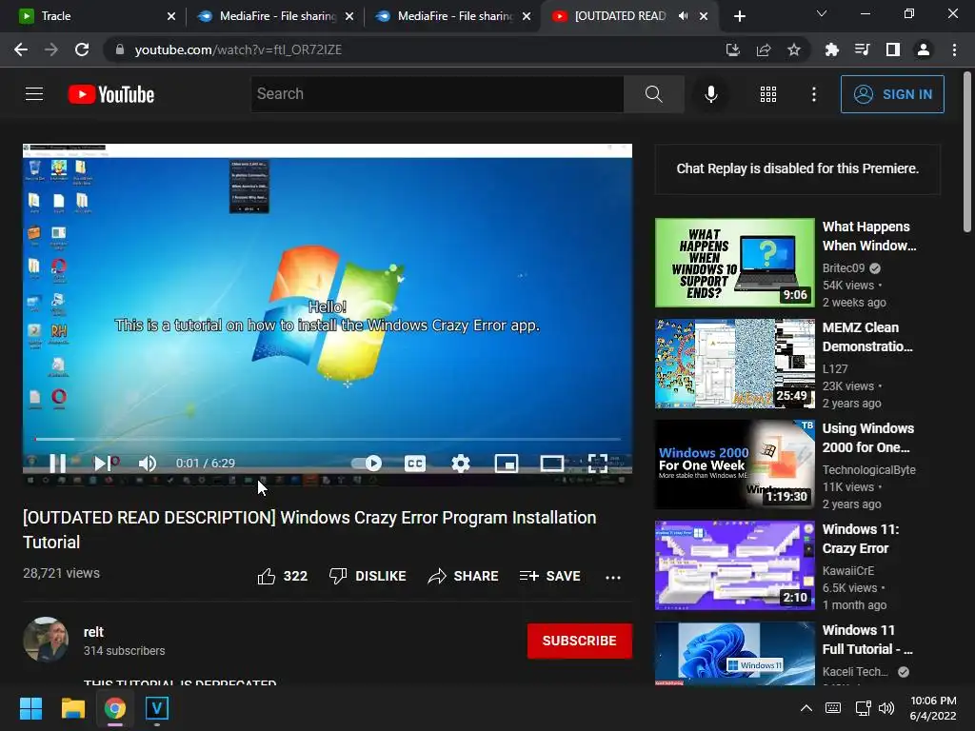Subscribe to the relt channel
Viewport: 975px width, 731px height.
(580, 641)
